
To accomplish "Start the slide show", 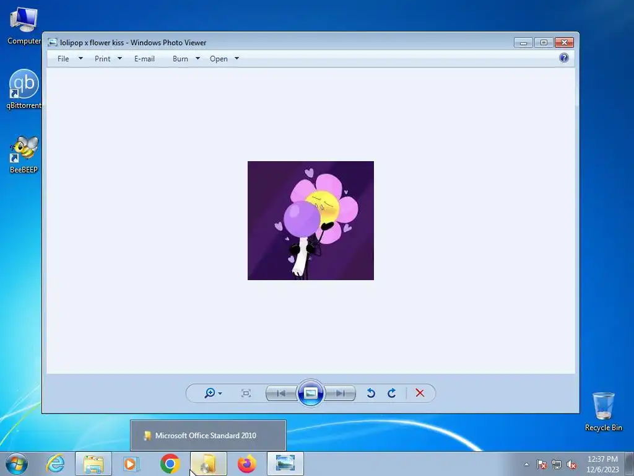I will click(x=311, y=393).
